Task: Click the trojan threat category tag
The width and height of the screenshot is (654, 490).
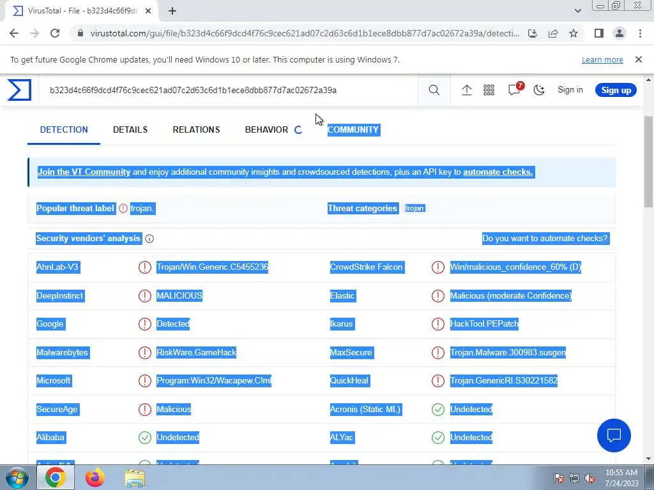Action: point(414,209)
